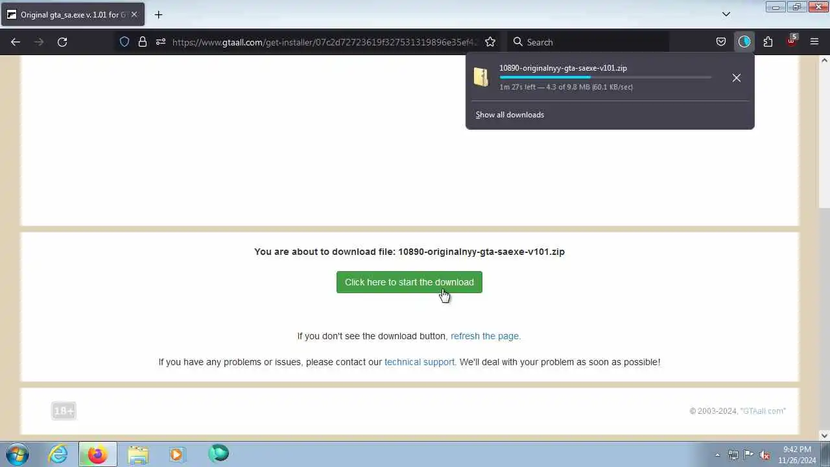The height and width of the screenshot is (467, 830).
Task: Open green round app icon in taskbar
Action: (219, 453)
